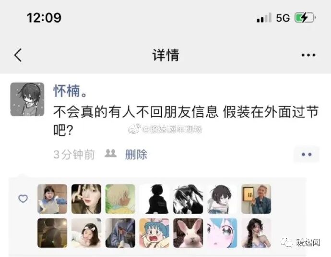Open the avatar of man holding framed picture

(256, 199)
